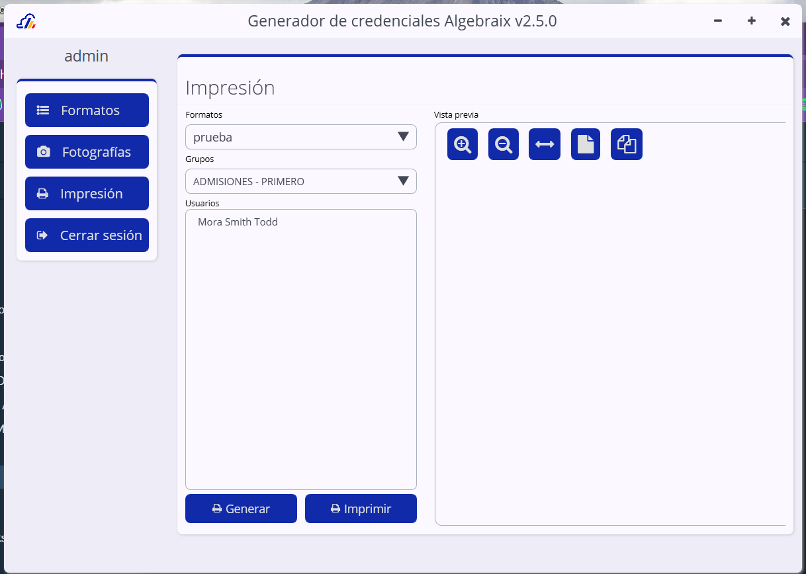This screenshot has height=574, width=806.
Task: Select user Mora Smith Todd
Action: tap(238, 222)
